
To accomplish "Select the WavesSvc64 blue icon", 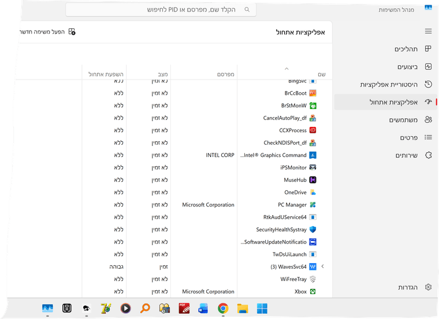I will pos(312,267).
